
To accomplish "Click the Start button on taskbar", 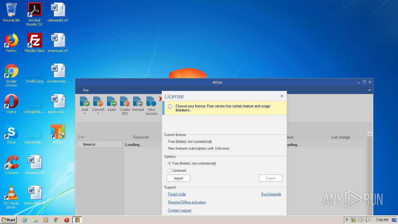I will [9, 220].
